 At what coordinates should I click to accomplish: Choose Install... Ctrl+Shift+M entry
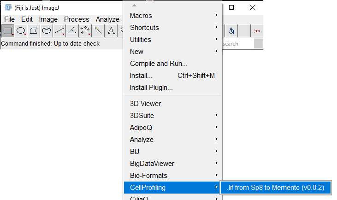tap(173, 76)
